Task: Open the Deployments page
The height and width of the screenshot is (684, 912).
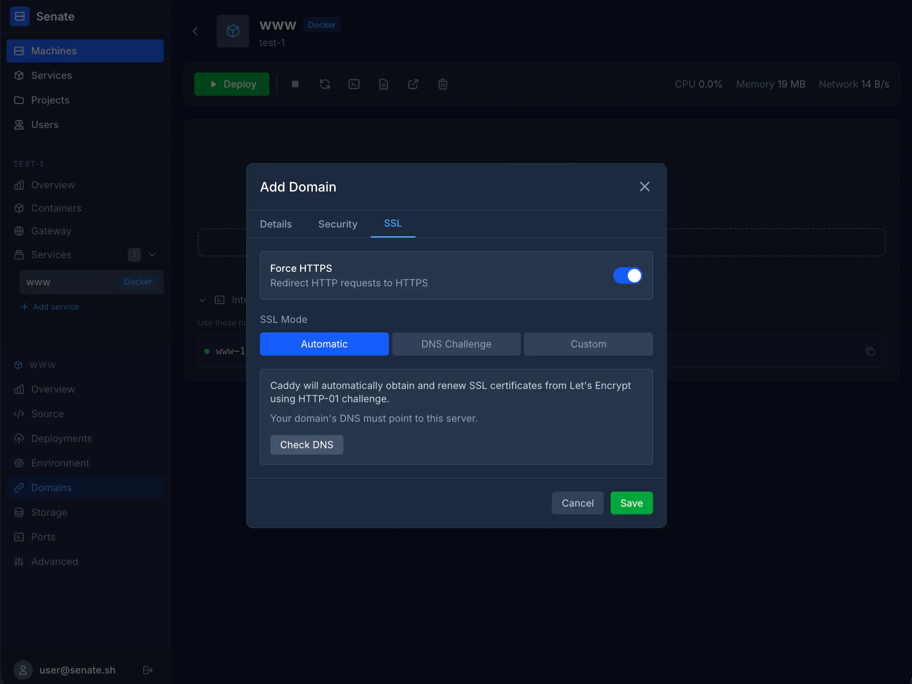Action: (85, 438)
